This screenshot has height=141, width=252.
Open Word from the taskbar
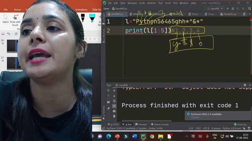coord(135,136)
